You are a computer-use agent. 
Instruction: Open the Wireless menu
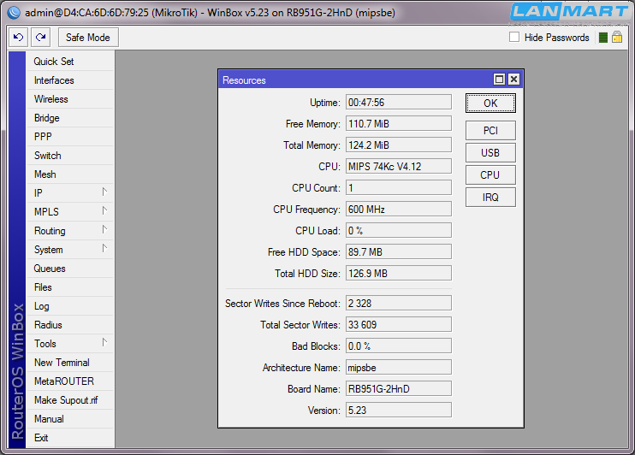pyautogui.click(x=69, y=99)
